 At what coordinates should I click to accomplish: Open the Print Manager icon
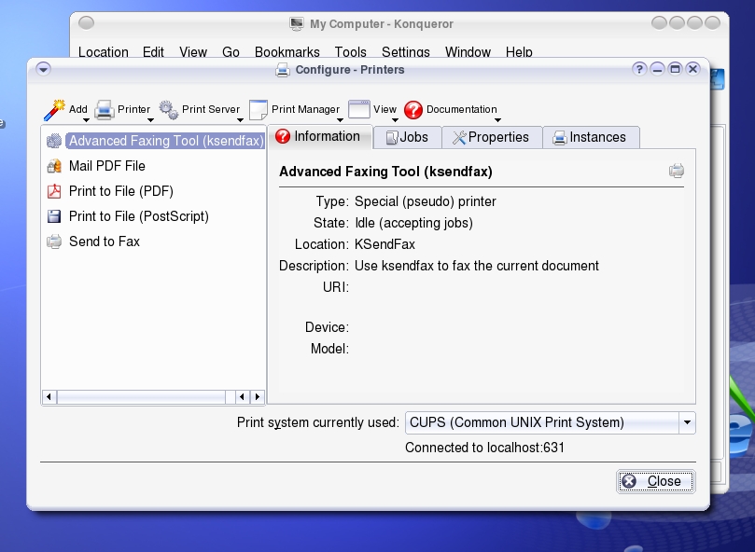(x=259, y=110)
